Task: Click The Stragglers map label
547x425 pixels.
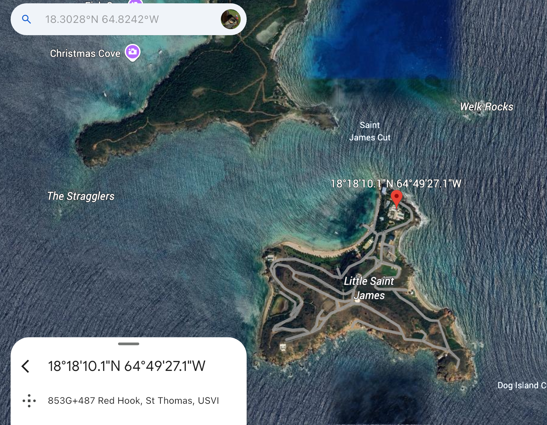Action: point(81,196)
